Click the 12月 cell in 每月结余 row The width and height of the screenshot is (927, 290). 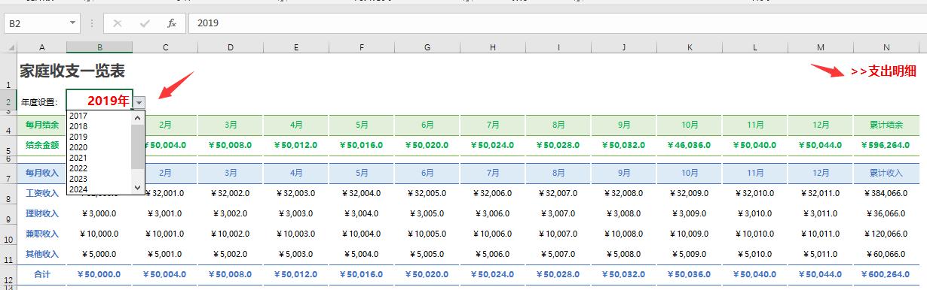pos(821,125)
